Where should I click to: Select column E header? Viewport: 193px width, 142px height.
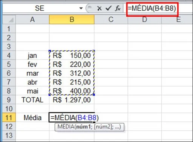pos(177,20)
